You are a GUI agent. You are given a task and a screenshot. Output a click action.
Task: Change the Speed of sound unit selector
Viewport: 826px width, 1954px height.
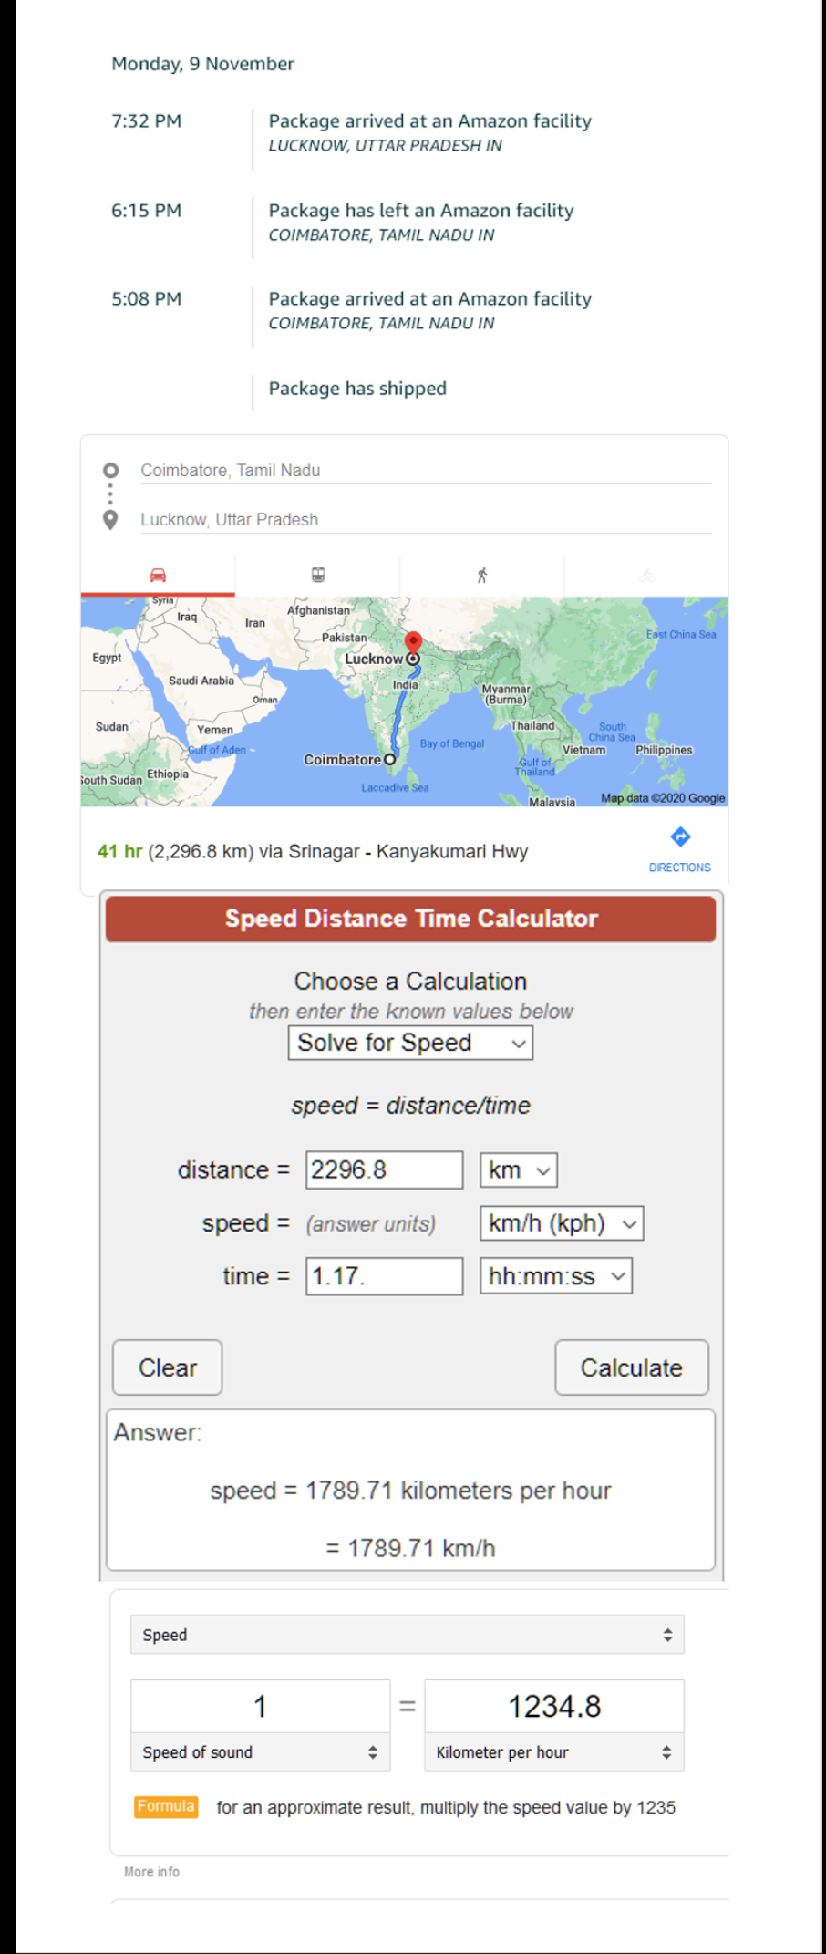(x=260, y=1752)
